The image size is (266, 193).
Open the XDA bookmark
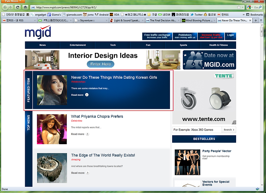pyautogui.click(x=115, y=14)
